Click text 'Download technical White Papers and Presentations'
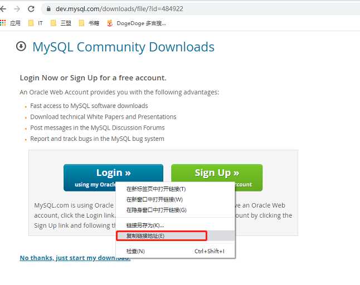360x285 pixels. [103, 117]
